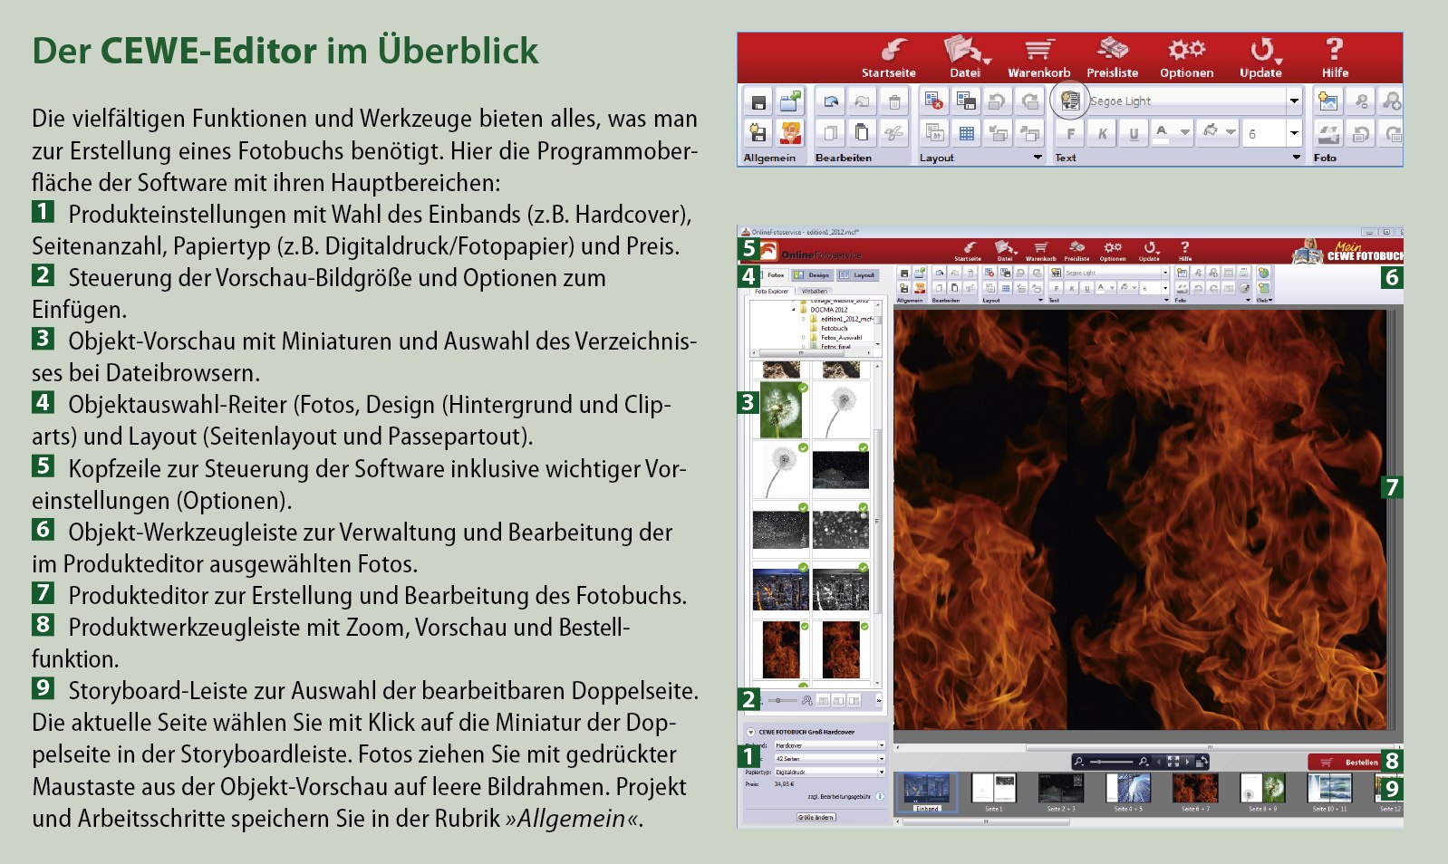The width and height of the screenshot is (1448, 864).
Task: Open the Webalben tab
Action: pyautogui.click(x=815, y=292)
